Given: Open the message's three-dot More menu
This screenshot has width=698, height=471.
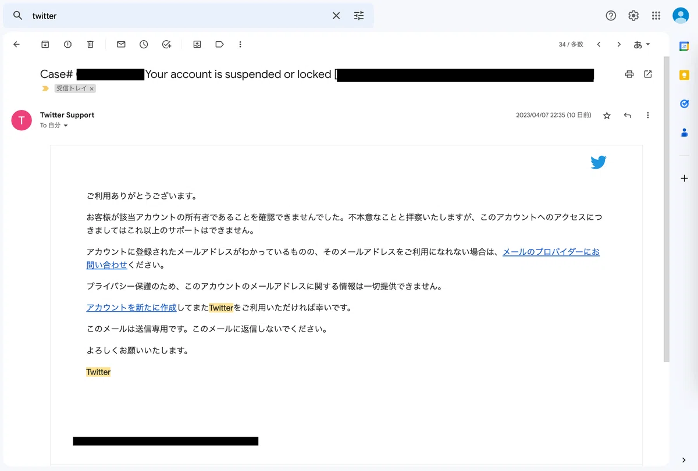Looking at the screenshot, I should click(x=647, y=116).
